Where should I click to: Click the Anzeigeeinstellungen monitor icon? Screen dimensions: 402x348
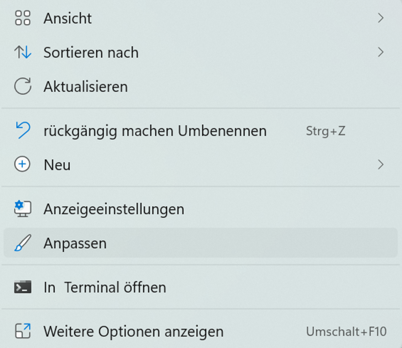click(x=22, y=209)
